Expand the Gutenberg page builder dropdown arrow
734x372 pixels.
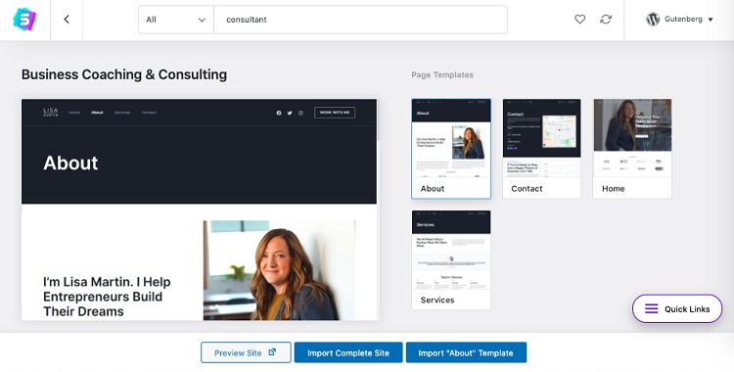(x=711, y=20)
